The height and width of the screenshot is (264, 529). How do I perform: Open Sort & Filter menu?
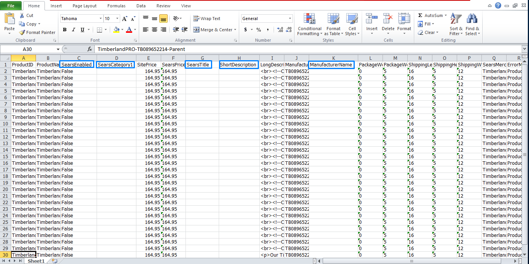pyautogui.click(x=456, y=24)
